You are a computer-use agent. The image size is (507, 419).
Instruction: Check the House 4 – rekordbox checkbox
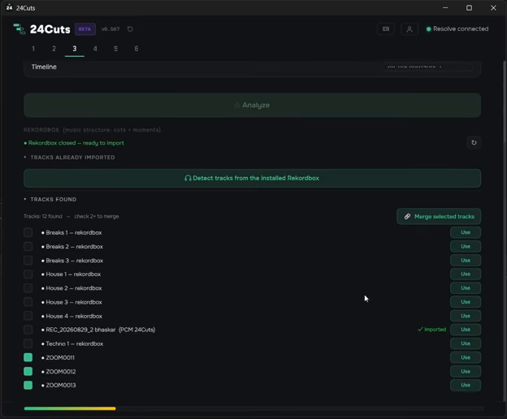(x=28, y=316)
